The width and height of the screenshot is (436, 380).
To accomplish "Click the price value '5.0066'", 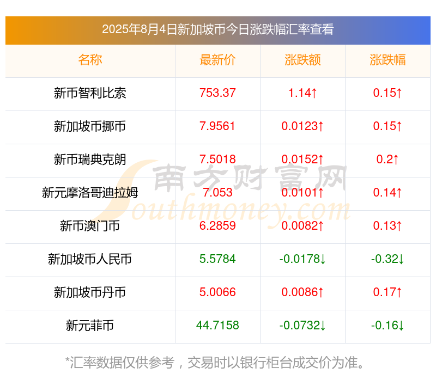I will tap(217, 292).
